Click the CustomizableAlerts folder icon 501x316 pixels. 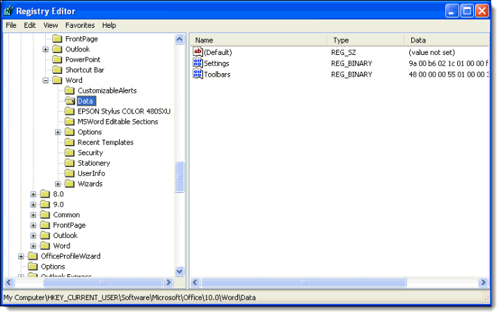point(70,90)
